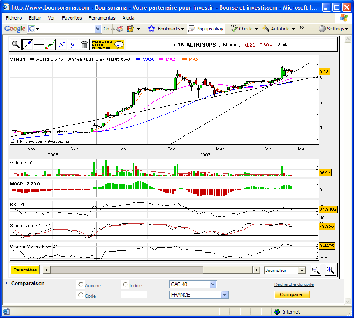This screenshot has height=318, width=354.
Task: Click the 354K volume value label
Action: tap(325, 173)
